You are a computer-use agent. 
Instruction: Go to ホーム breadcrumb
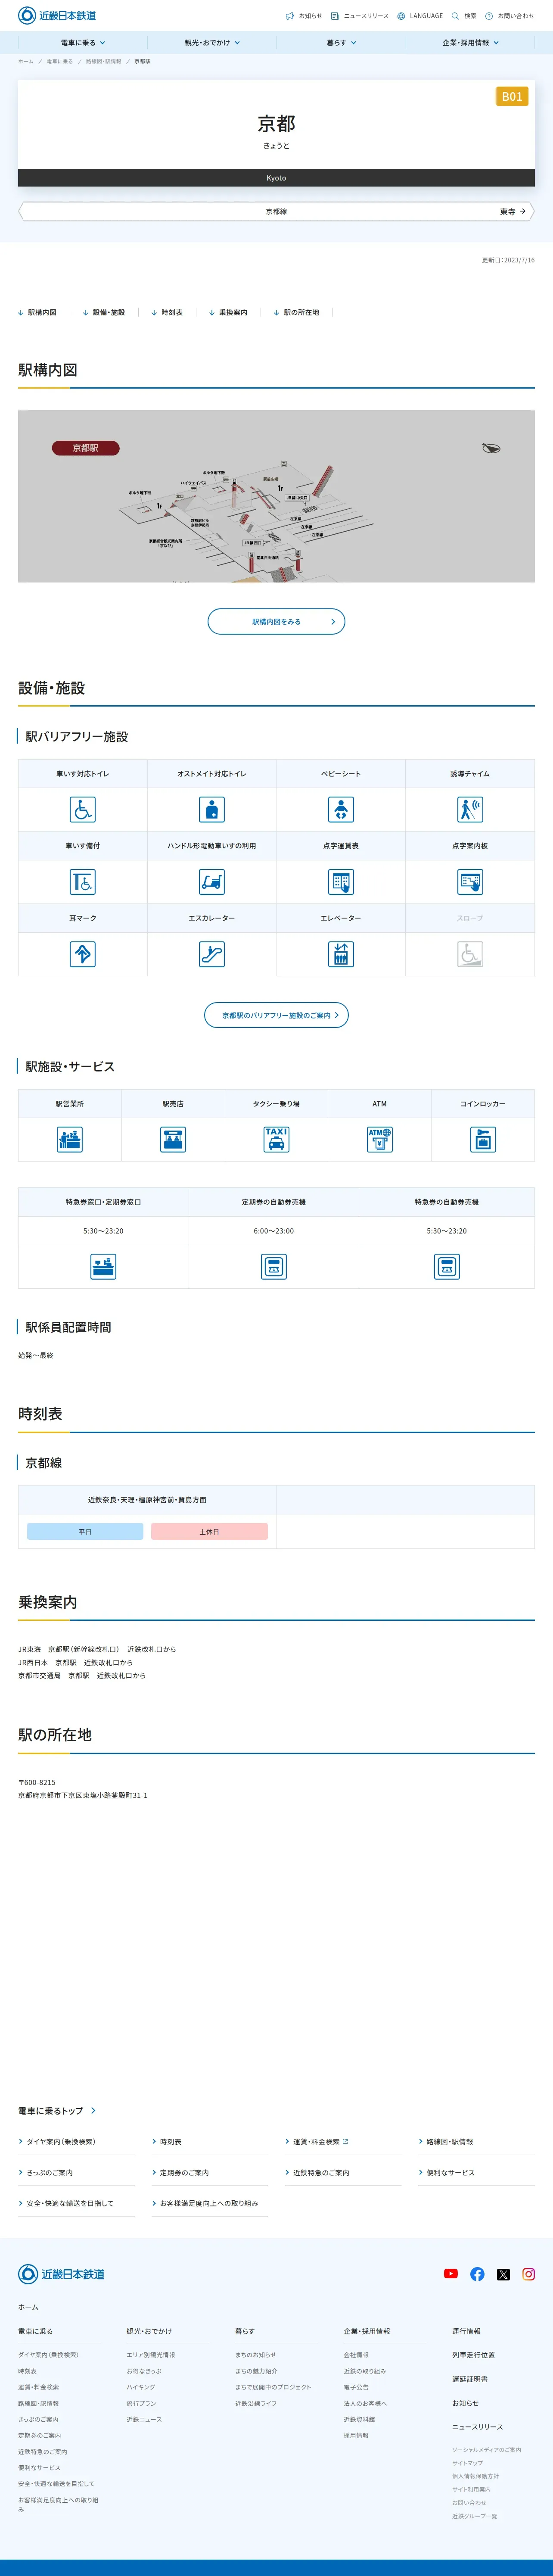click(x=26, y=62)
